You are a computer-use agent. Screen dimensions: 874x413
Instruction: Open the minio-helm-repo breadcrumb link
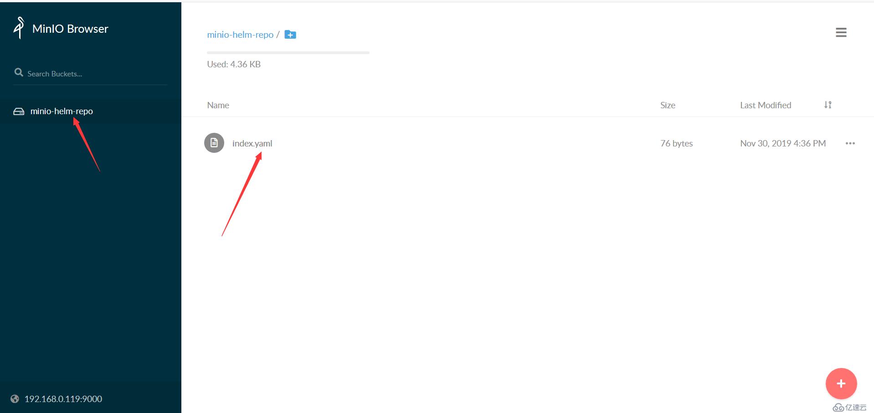click(240, 35)
